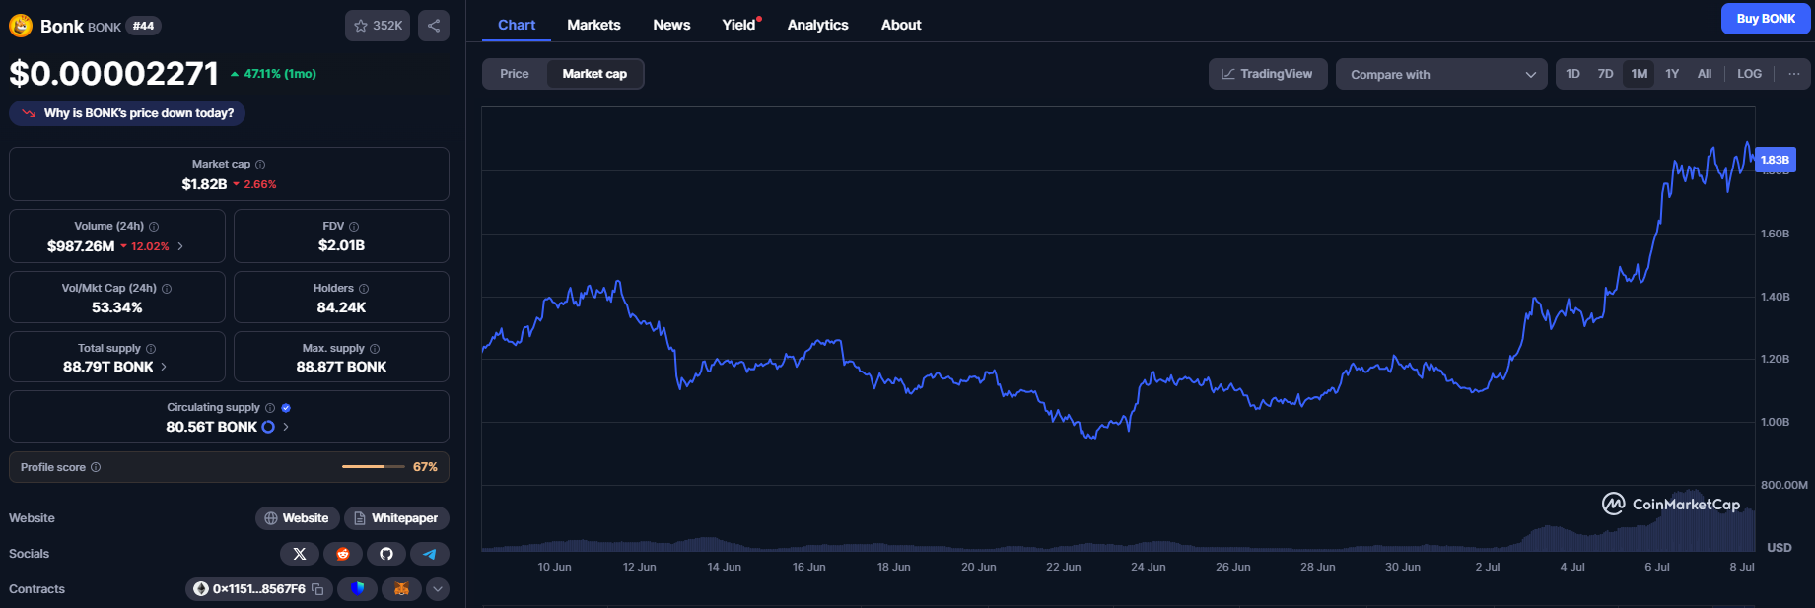Open the Total supply info icon
Viewport: 1815px width, 608px height.
151,349
